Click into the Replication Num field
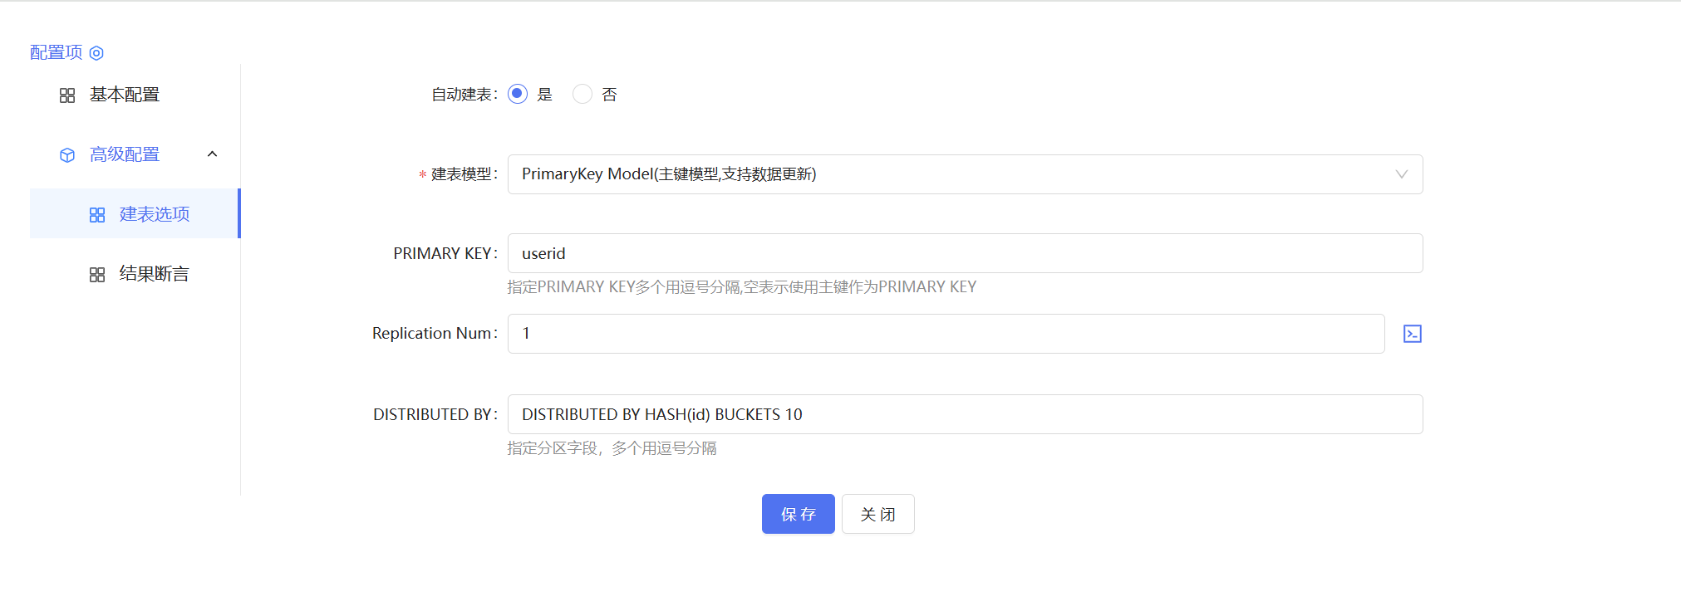Image resolution: width=1681 pixels, height=611 pixels. click(x=946, y=334)
